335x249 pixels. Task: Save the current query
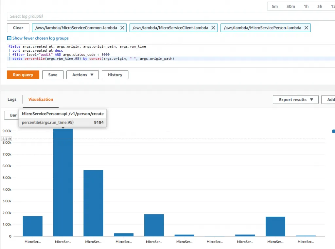click(53, 75)
